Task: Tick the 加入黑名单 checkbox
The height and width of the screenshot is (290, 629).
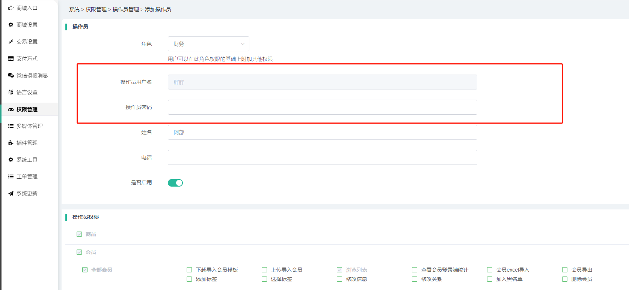Action: [x=490, y=279]
